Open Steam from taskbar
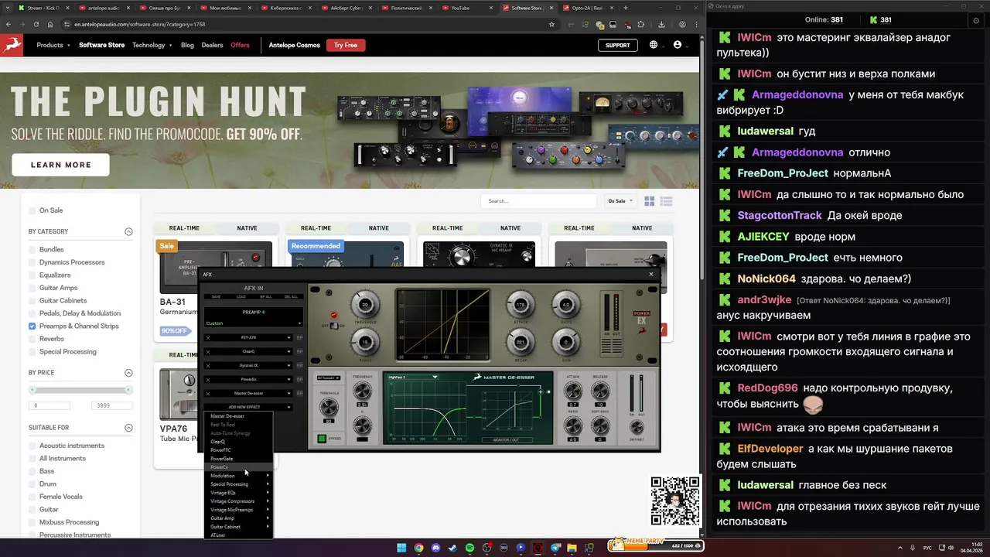 pyautogui.click(x=452, y=548)
